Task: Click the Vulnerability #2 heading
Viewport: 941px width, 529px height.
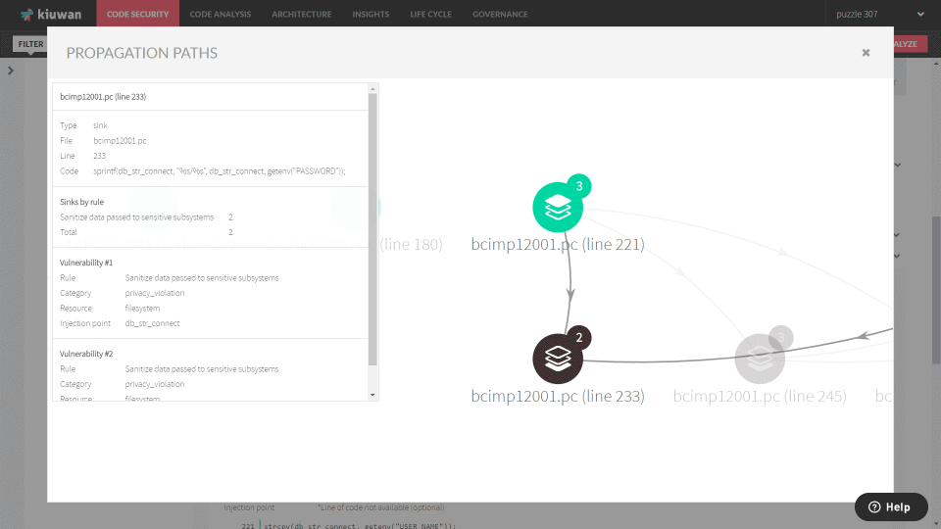Action: [x=86, y=354]
